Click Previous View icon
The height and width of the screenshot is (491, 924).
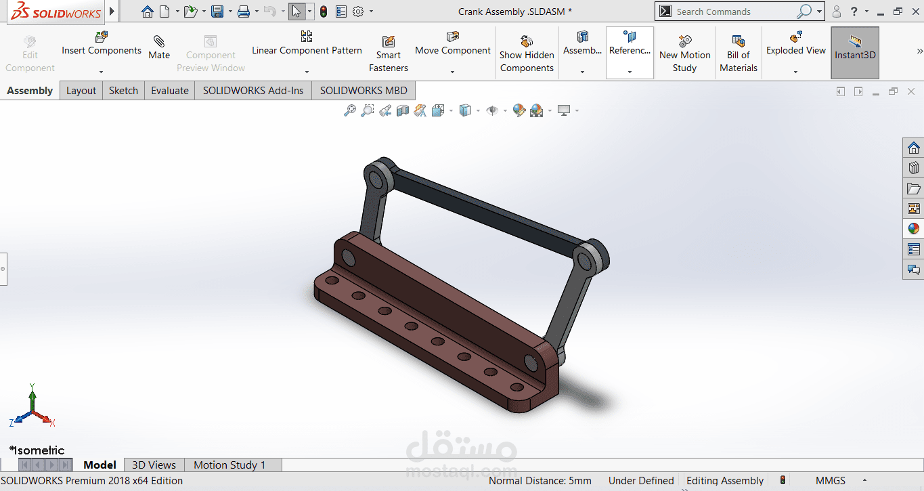[x=385, y=110]
